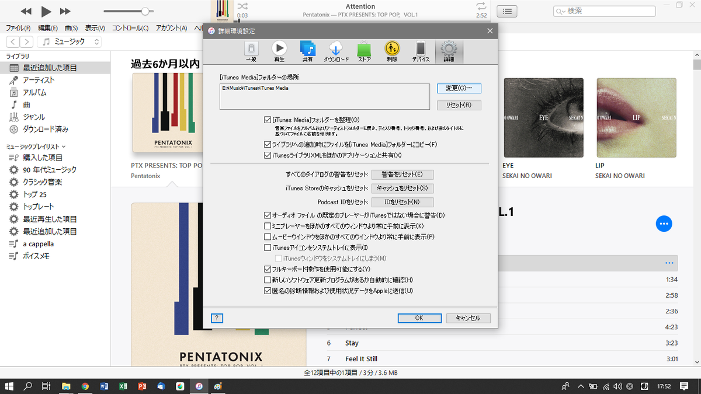Click the help question mark button
Screen dimensions: 701x394
pyautogui.click(x=217, y=318)
